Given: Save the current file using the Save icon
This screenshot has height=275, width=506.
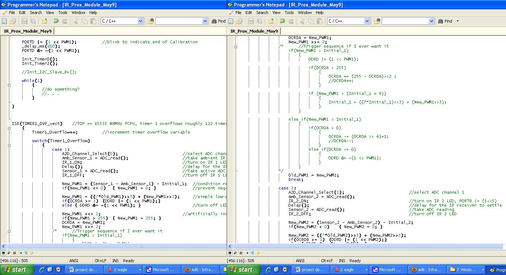Looking at the screenshot, I should [24, 21].
